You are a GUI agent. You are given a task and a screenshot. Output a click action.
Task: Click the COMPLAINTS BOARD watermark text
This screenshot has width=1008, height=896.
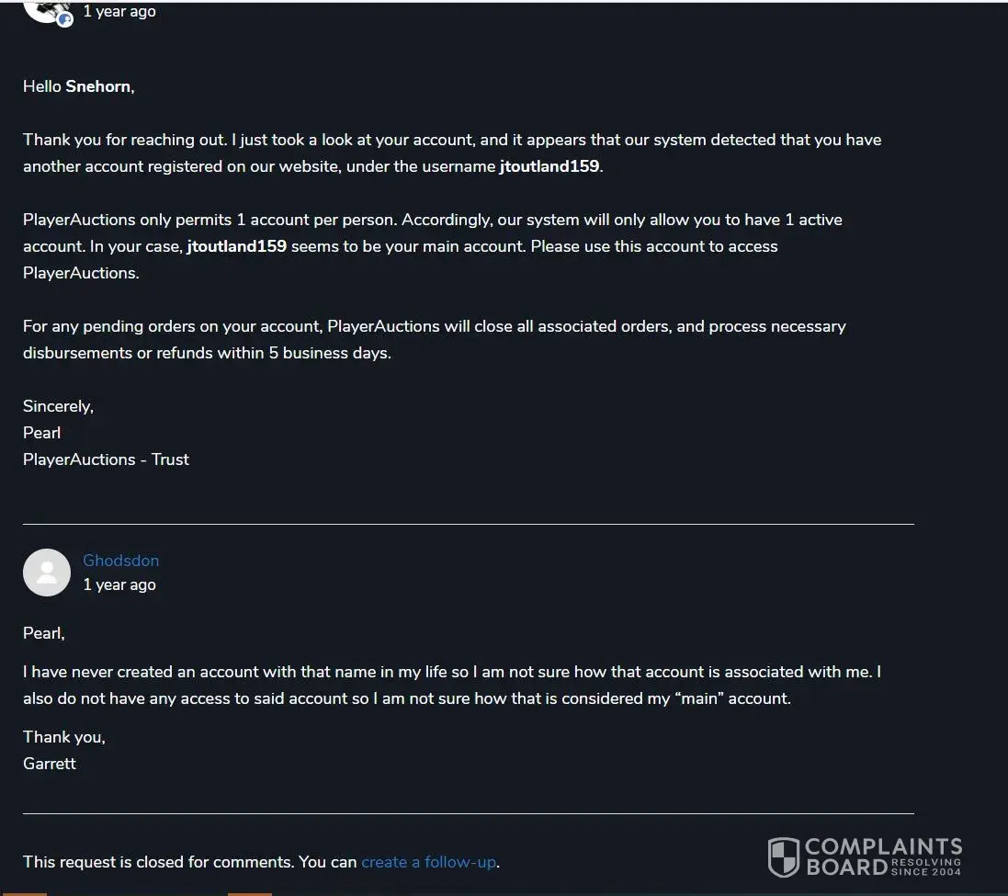pyautogui.click(x=882, y=856)
